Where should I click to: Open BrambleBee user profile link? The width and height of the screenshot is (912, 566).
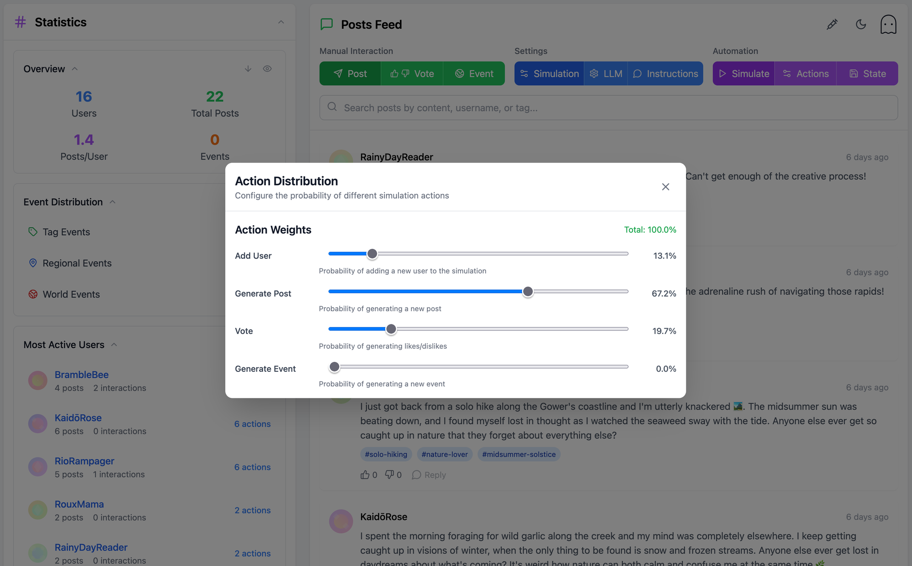tap(82, 375)
